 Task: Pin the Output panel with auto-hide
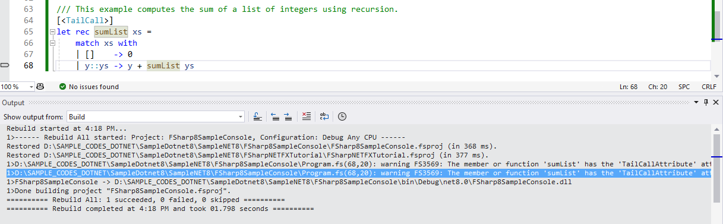706,103
